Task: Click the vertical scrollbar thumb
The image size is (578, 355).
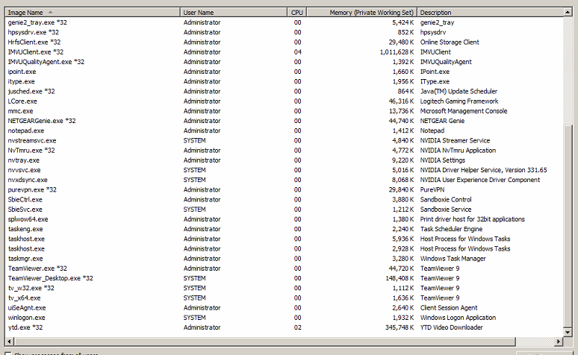Action: [x=568, y=226]
